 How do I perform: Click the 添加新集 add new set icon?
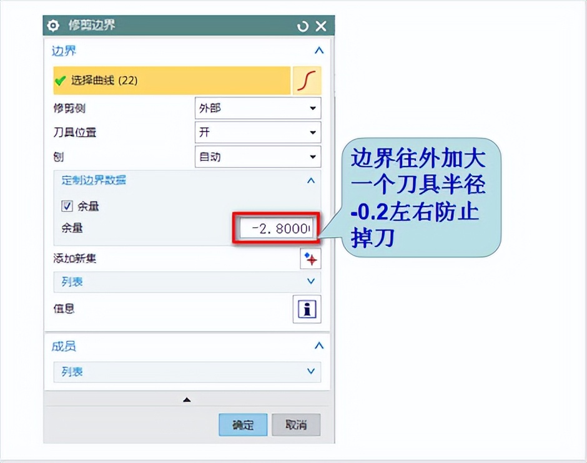coord(310,258)
